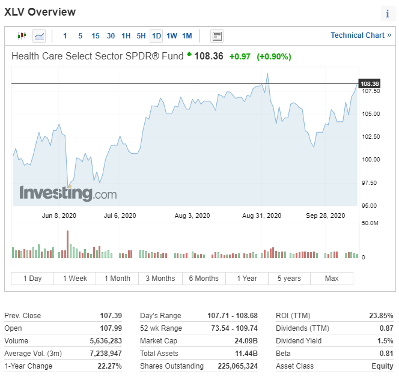Open the news/table layout icon
Image resolution: width=399 pixels, height=380 pixels.
pyautogui.click(x=217, y=36)
